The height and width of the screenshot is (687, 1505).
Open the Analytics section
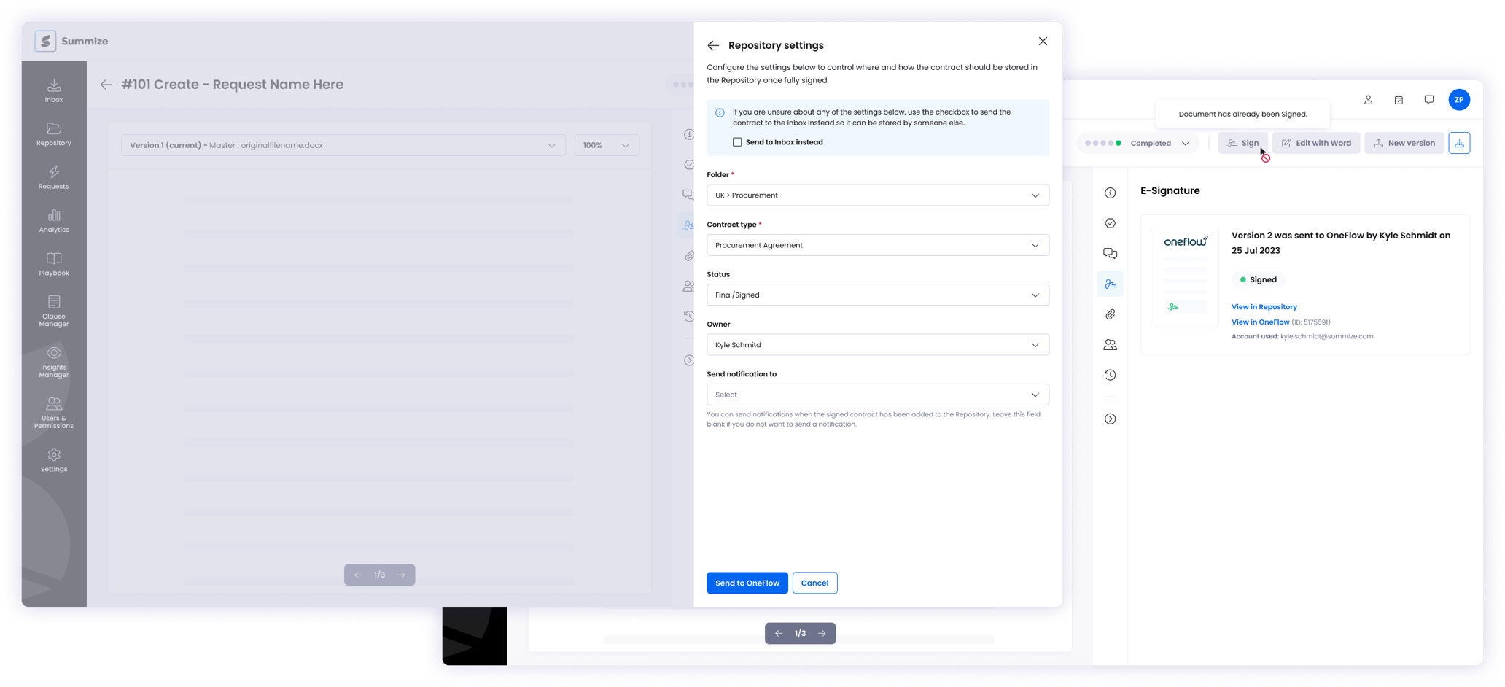click(x=53, y=220)
